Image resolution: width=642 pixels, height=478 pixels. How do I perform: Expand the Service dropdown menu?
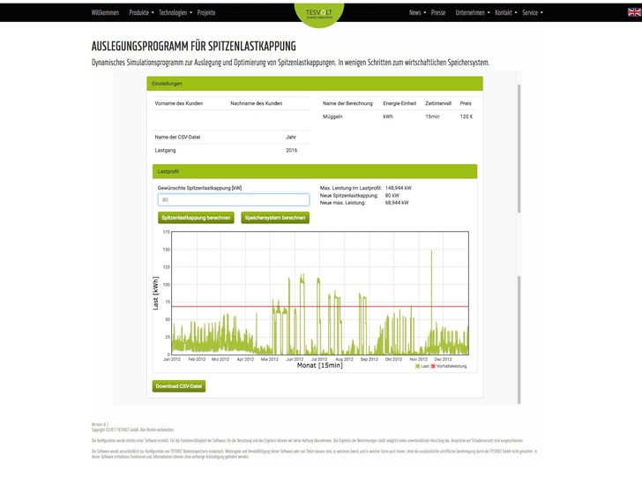[x=533, y=12]
